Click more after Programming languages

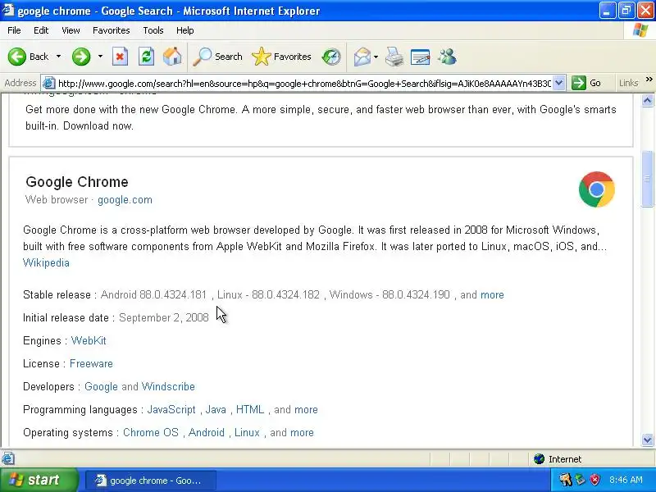coord(306,409)
